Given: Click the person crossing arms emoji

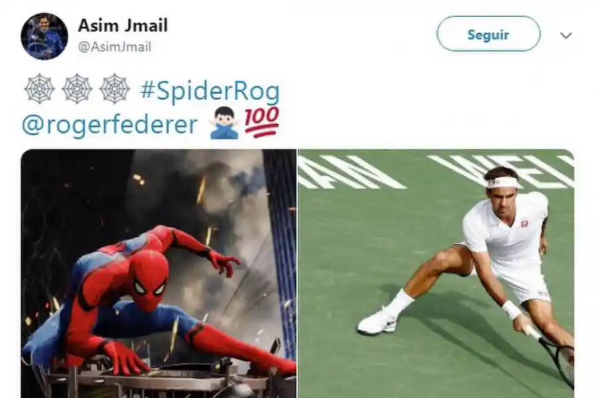Looking at the screenshot, I should (x=225, y=123).
